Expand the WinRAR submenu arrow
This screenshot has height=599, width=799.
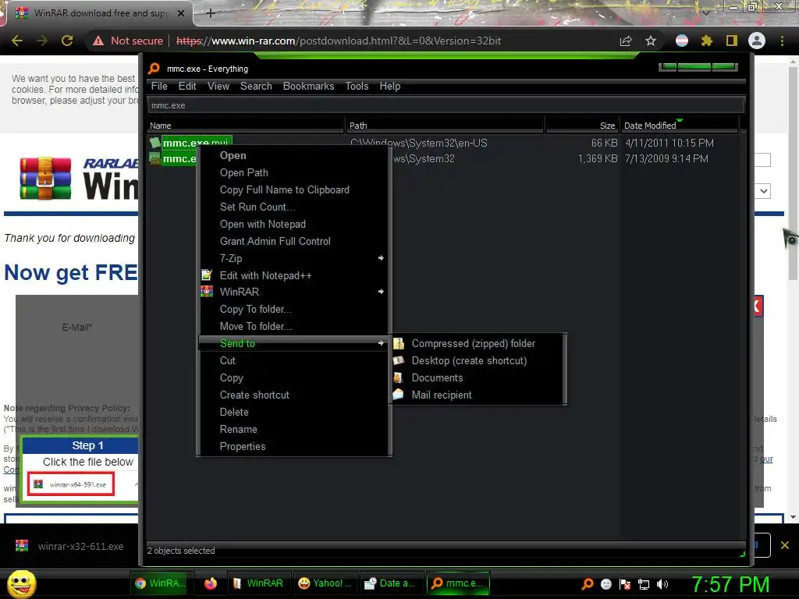click(x=381, y=292)
